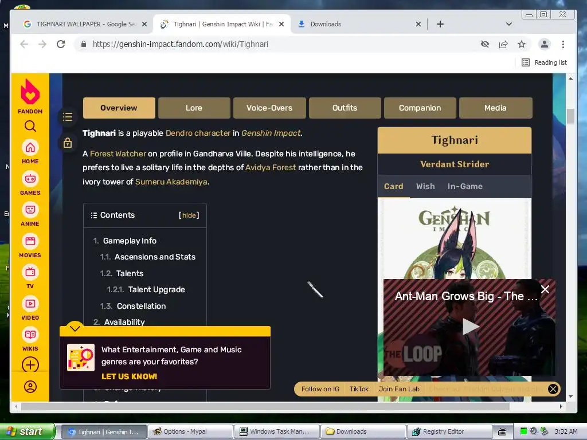Image resolution: width=587 pixels, height=440 pixels.
Task: Collapse the survey banner using the chevron
Action: [75, 328]
